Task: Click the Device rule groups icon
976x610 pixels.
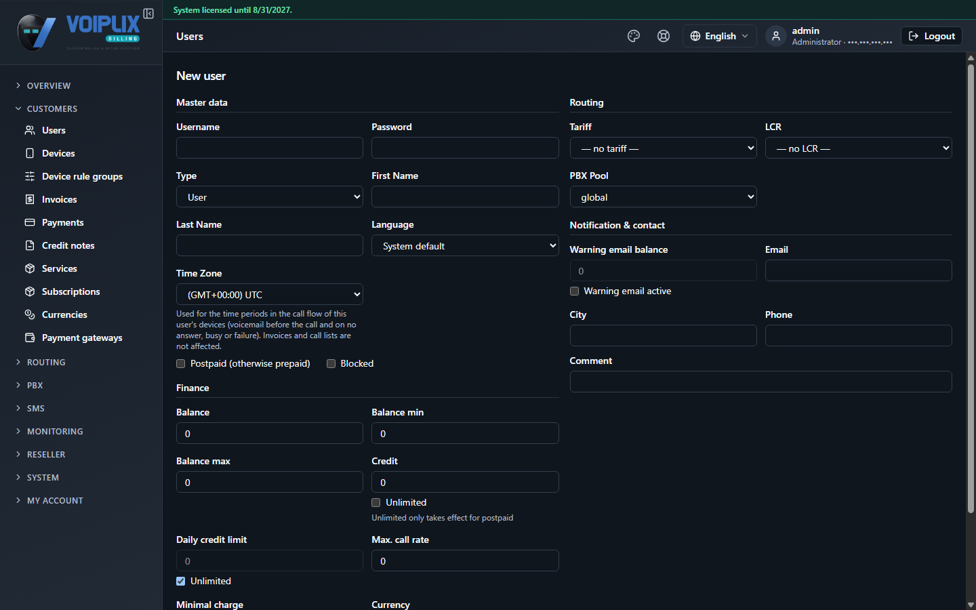Action: pos(30,176)
